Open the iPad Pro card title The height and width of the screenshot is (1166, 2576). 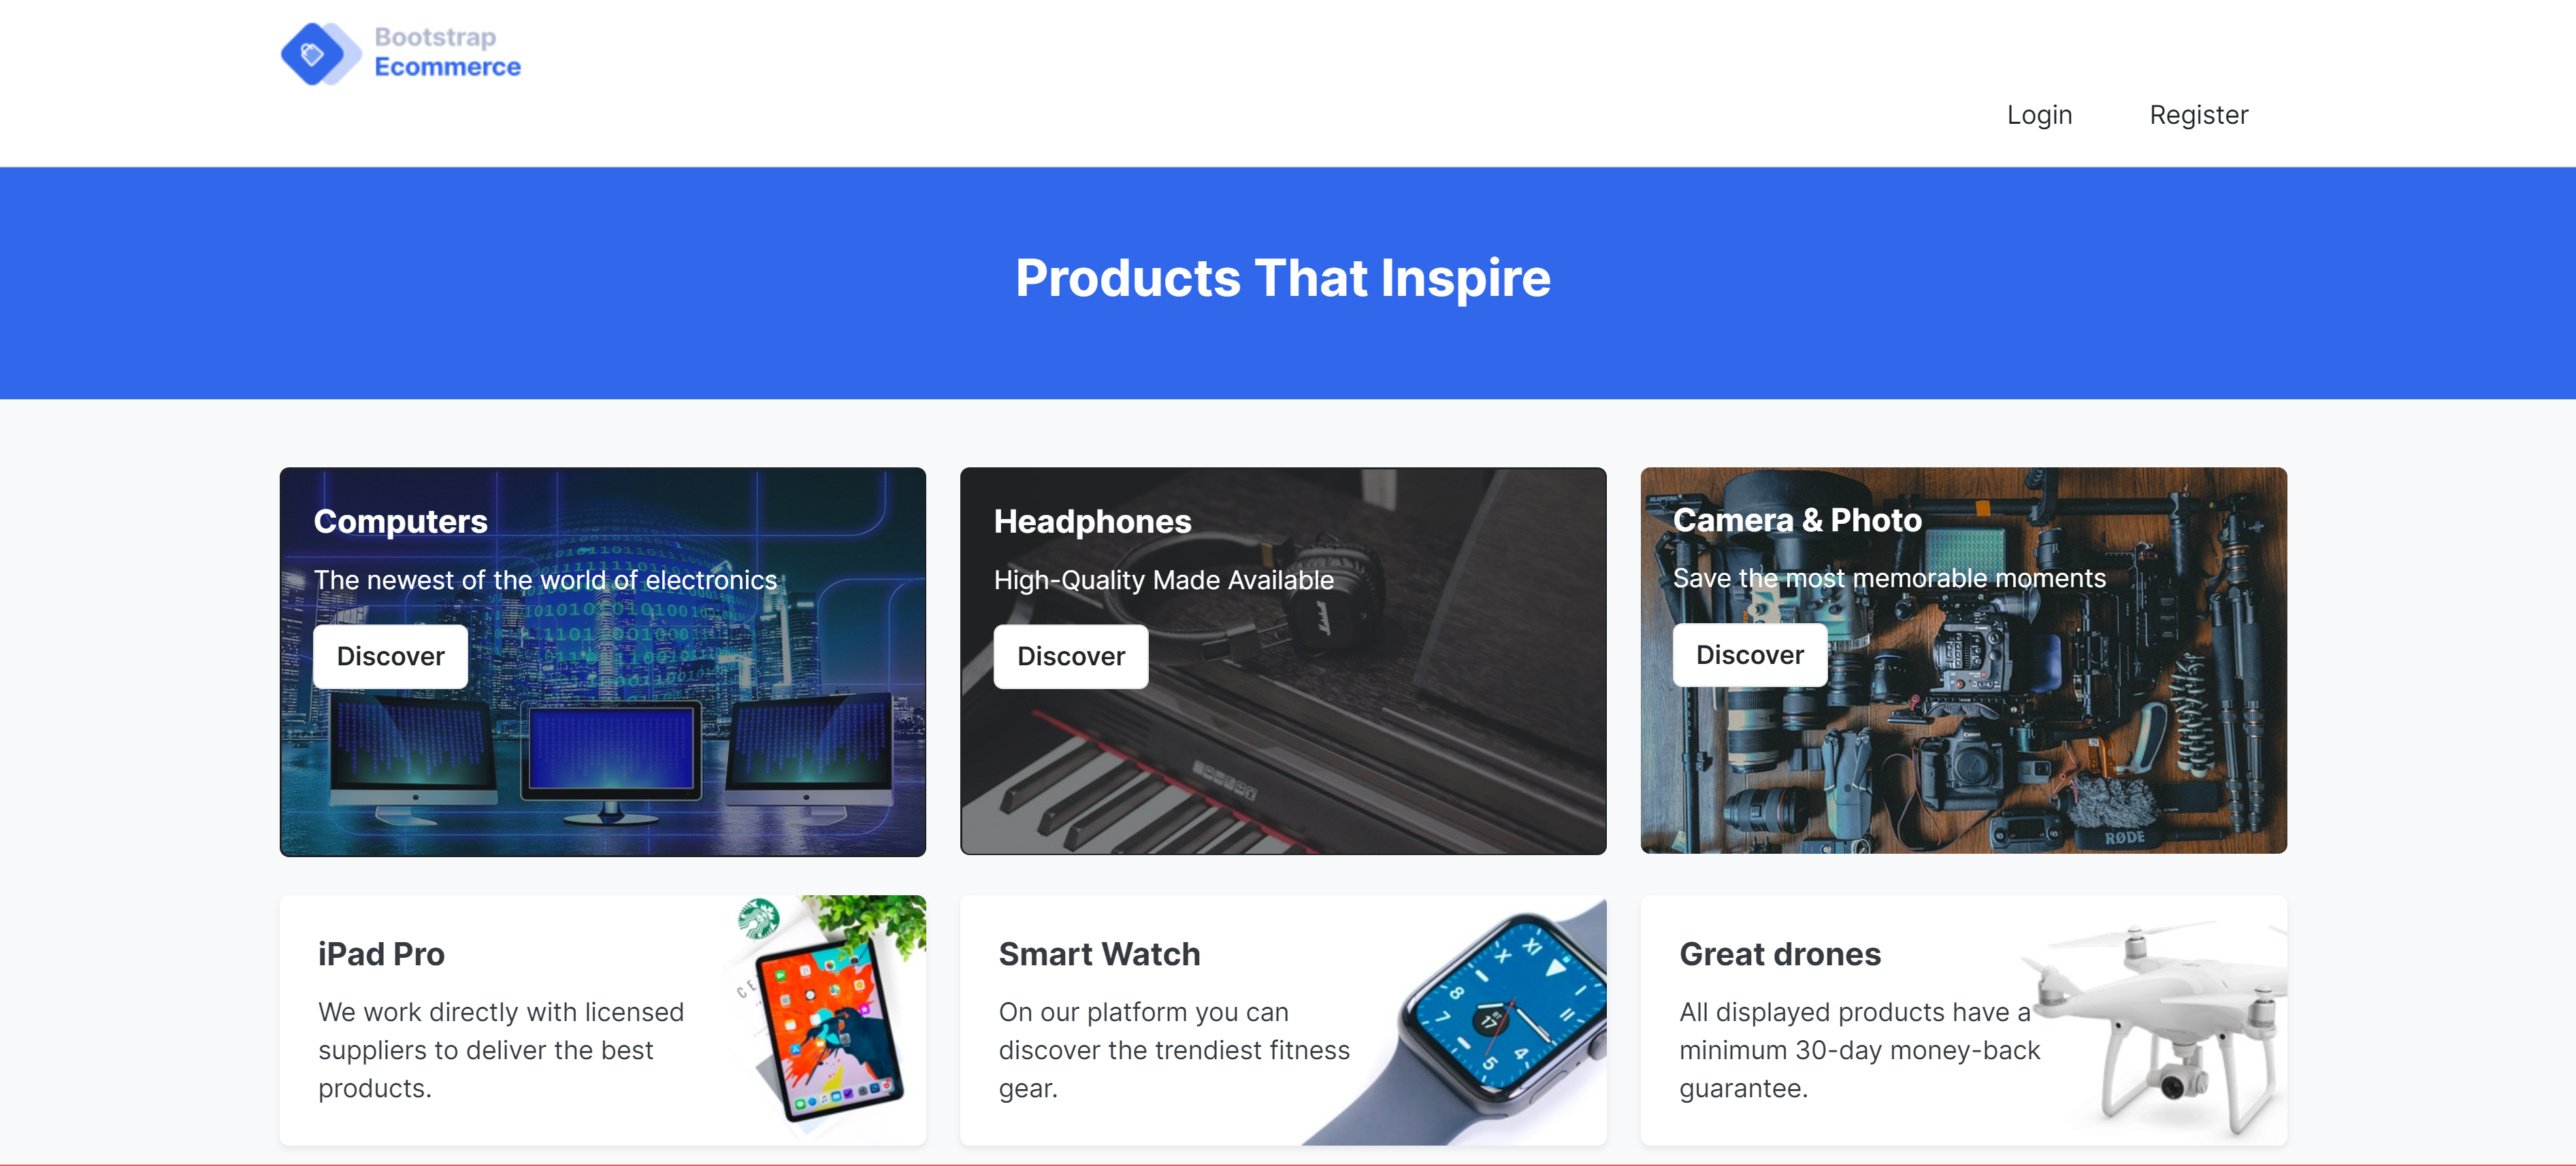coord(381,953)
